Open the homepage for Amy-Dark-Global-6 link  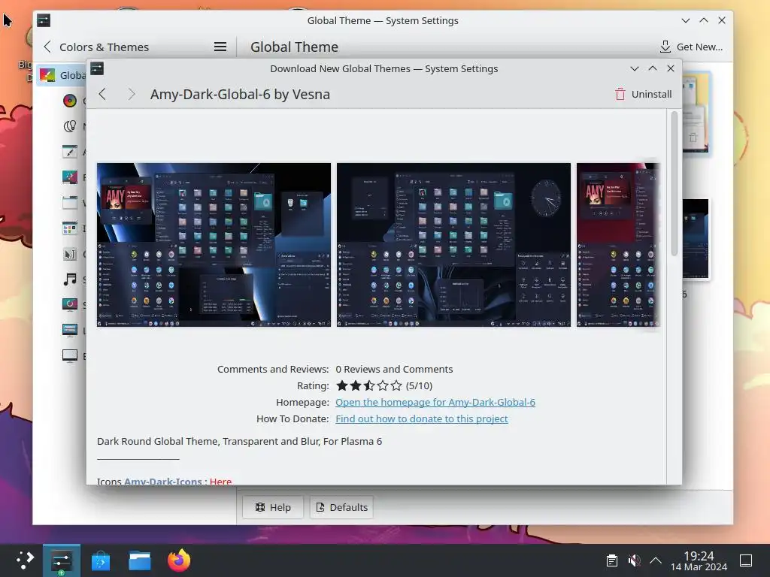pos(435,403)
